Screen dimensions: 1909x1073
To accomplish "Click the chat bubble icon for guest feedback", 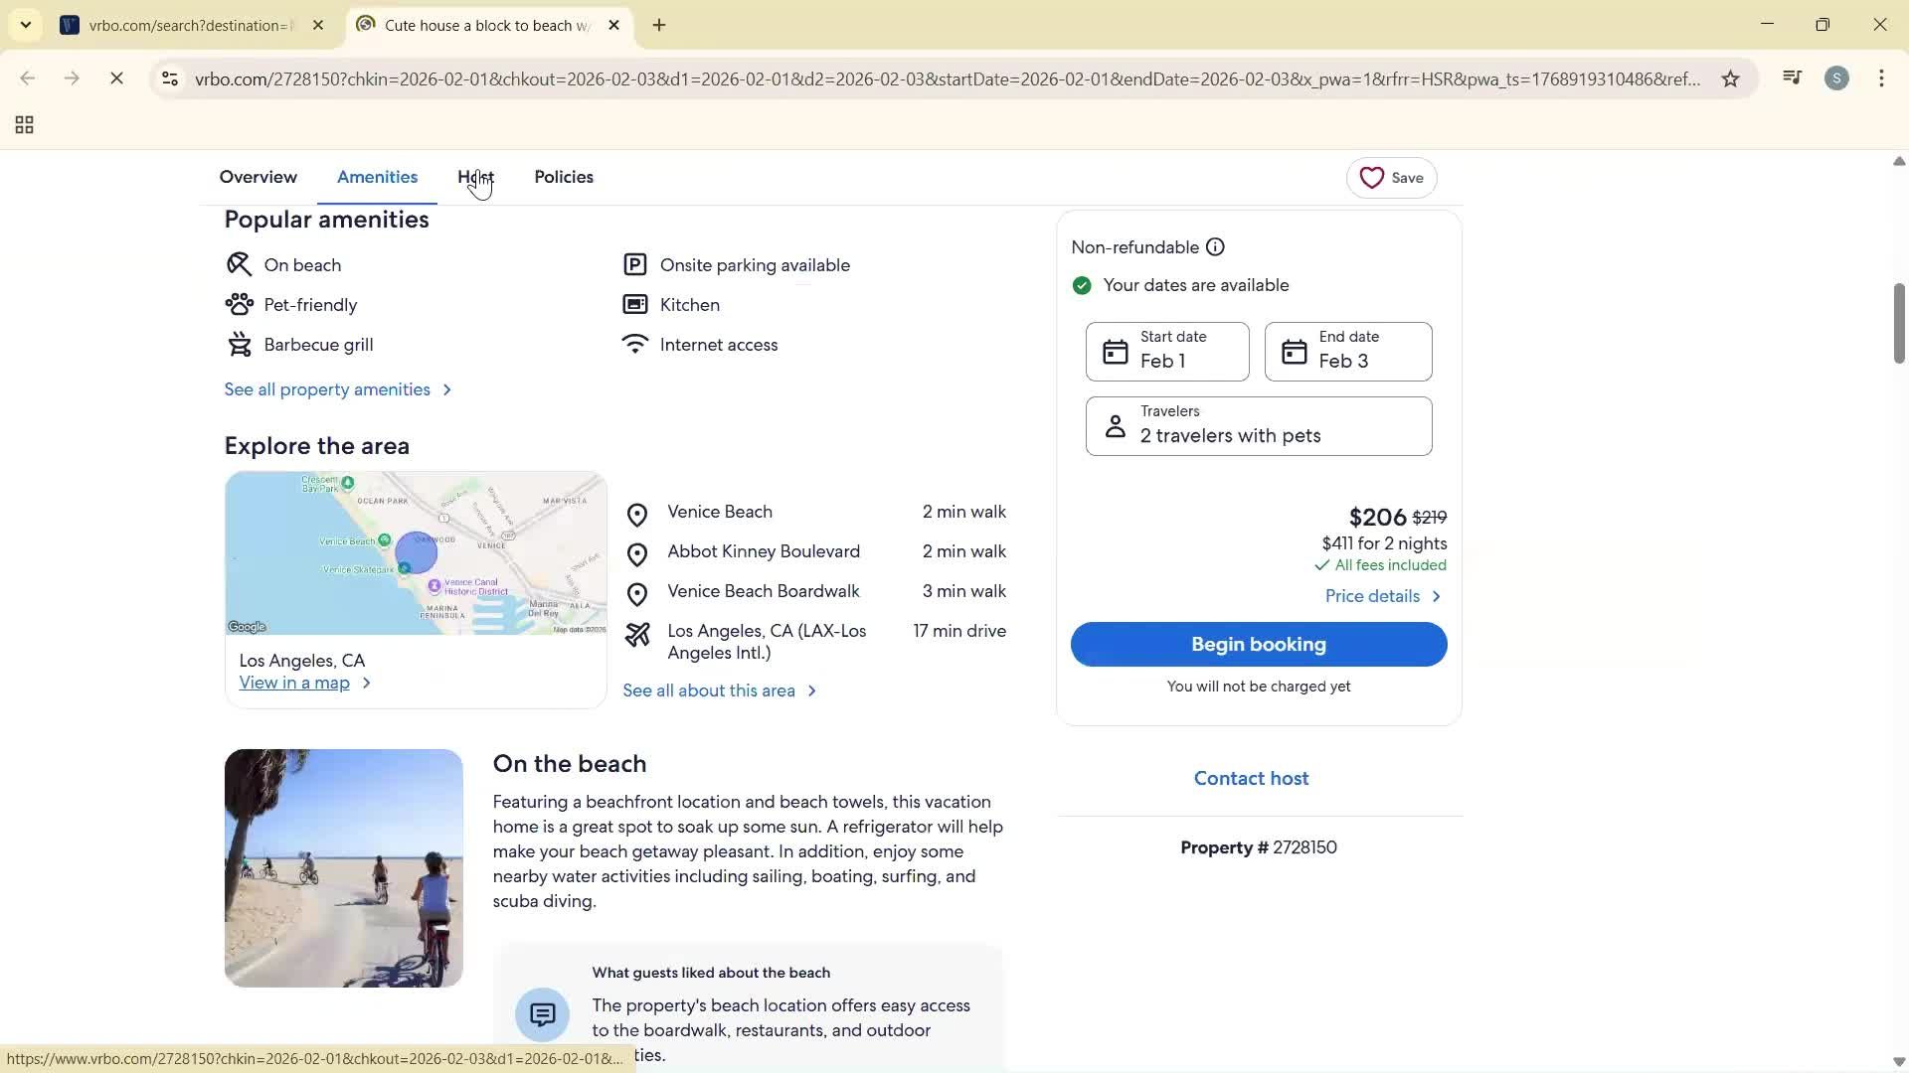I will pyautogui.click(x=542, y=1014).
